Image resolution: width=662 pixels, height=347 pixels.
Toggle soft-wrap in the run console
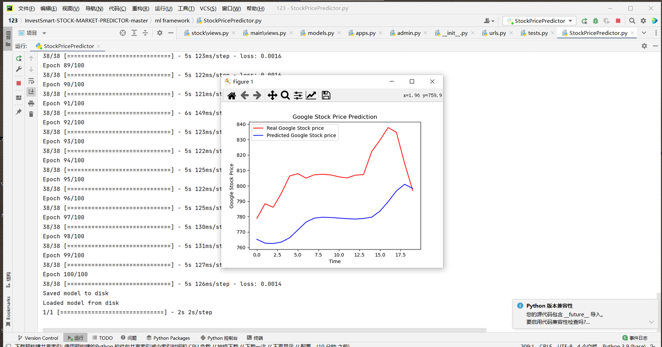(x=31, y=81)
